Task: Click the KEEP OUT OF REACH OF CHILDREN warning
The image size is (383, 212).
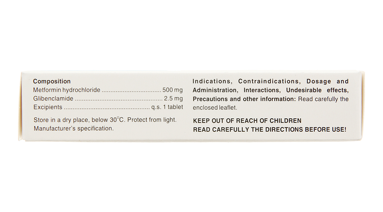Action: [x=247, y=121]
